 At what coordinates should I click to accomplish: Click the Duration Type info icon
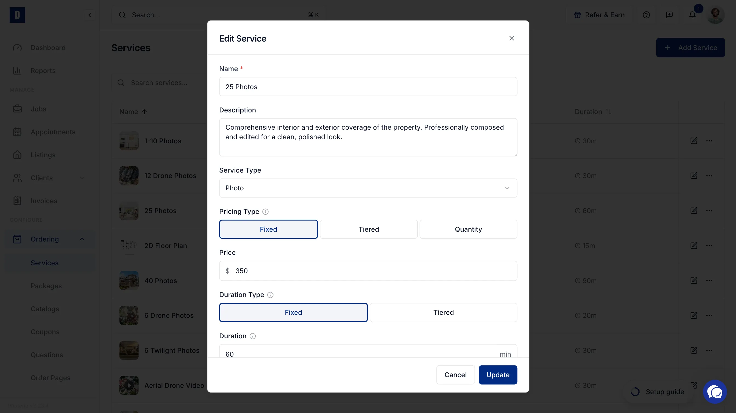[x=270, y=295]
